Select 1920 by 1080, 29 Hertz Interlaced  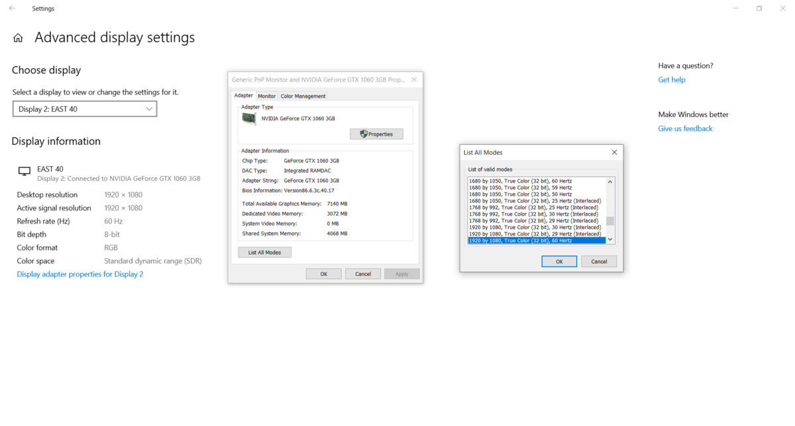(537, 234)
